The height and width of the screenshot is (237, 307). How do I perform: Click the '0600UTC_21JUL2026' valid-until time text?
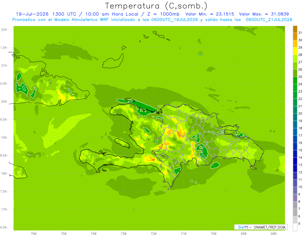click(269, 20)
